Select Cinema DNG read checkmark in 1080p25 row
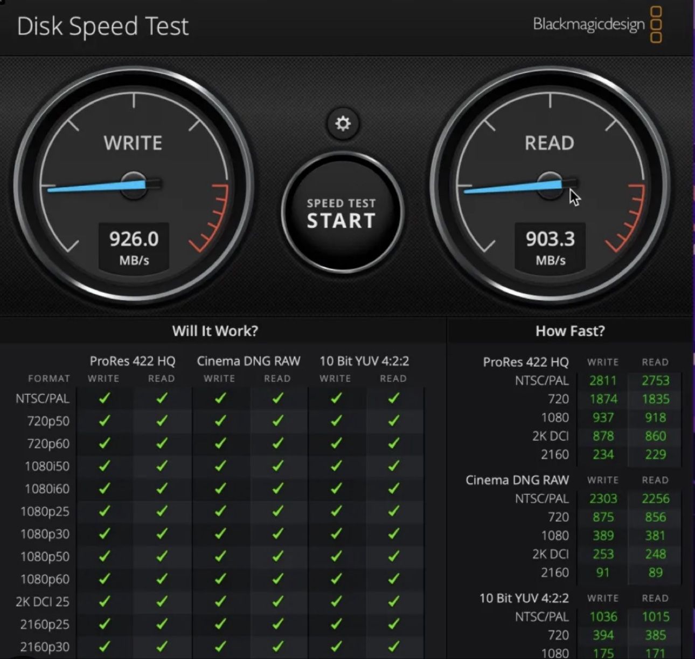This screenshot has width=695, height=659. pos(277,511)
